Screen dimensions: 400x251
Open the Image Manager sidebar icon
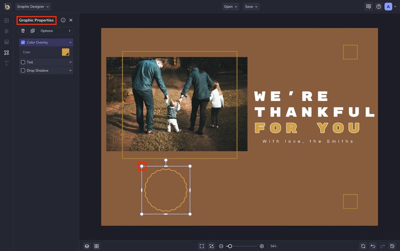pyautogui.click(x=7, y=20)
